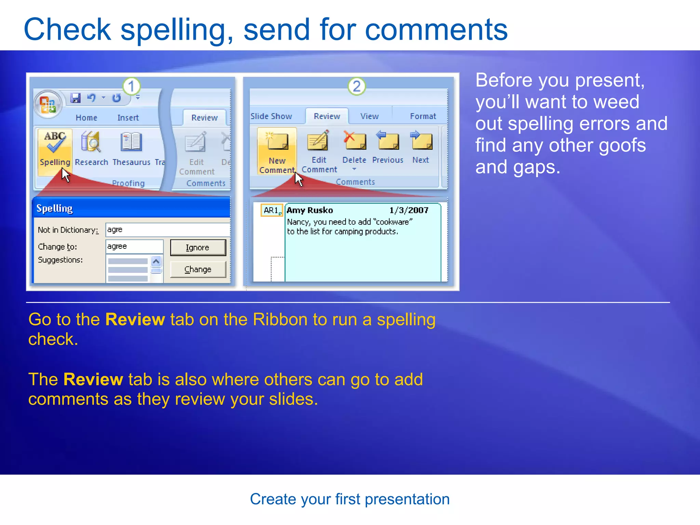Open the Home tab

click(x=86, y=118)
